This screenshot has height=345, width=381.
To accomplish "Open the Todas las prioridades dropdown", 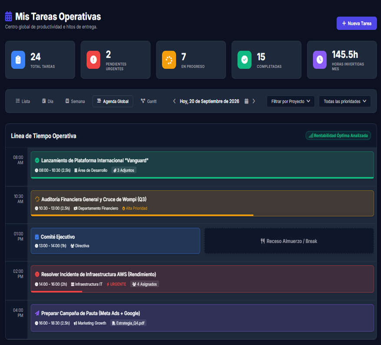I will 345,101.
